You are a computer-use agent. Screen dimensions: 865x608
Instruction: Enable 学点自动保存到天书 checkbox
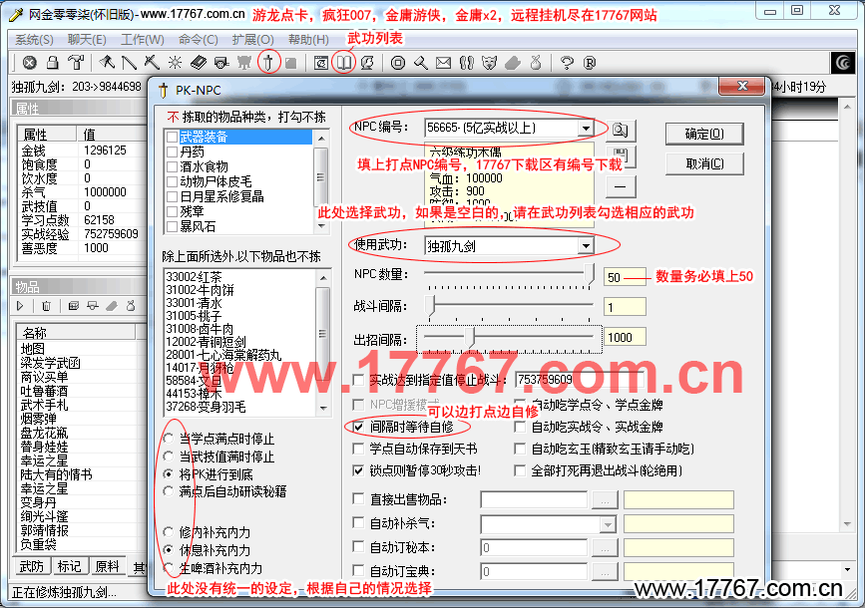pos(358,449)
